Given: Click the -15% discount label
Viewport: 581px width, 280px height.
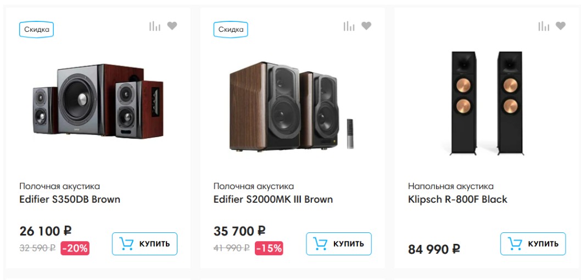Looking at the screenshot, I should [269, 248].
